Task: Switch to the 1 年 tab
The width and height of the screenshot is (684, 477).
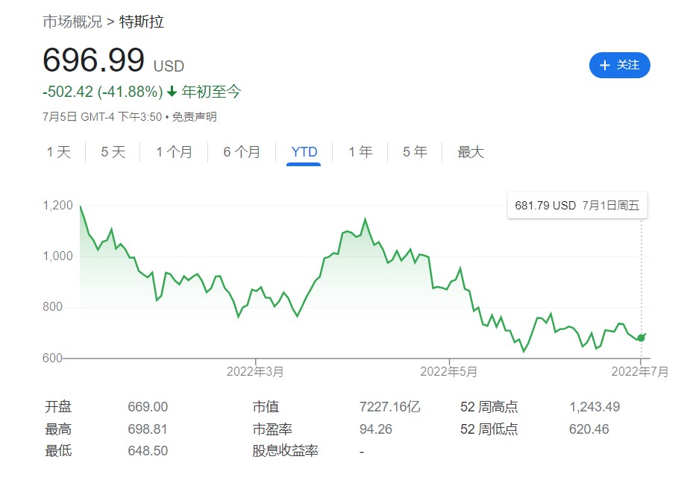Action: (x=360, y=152)
